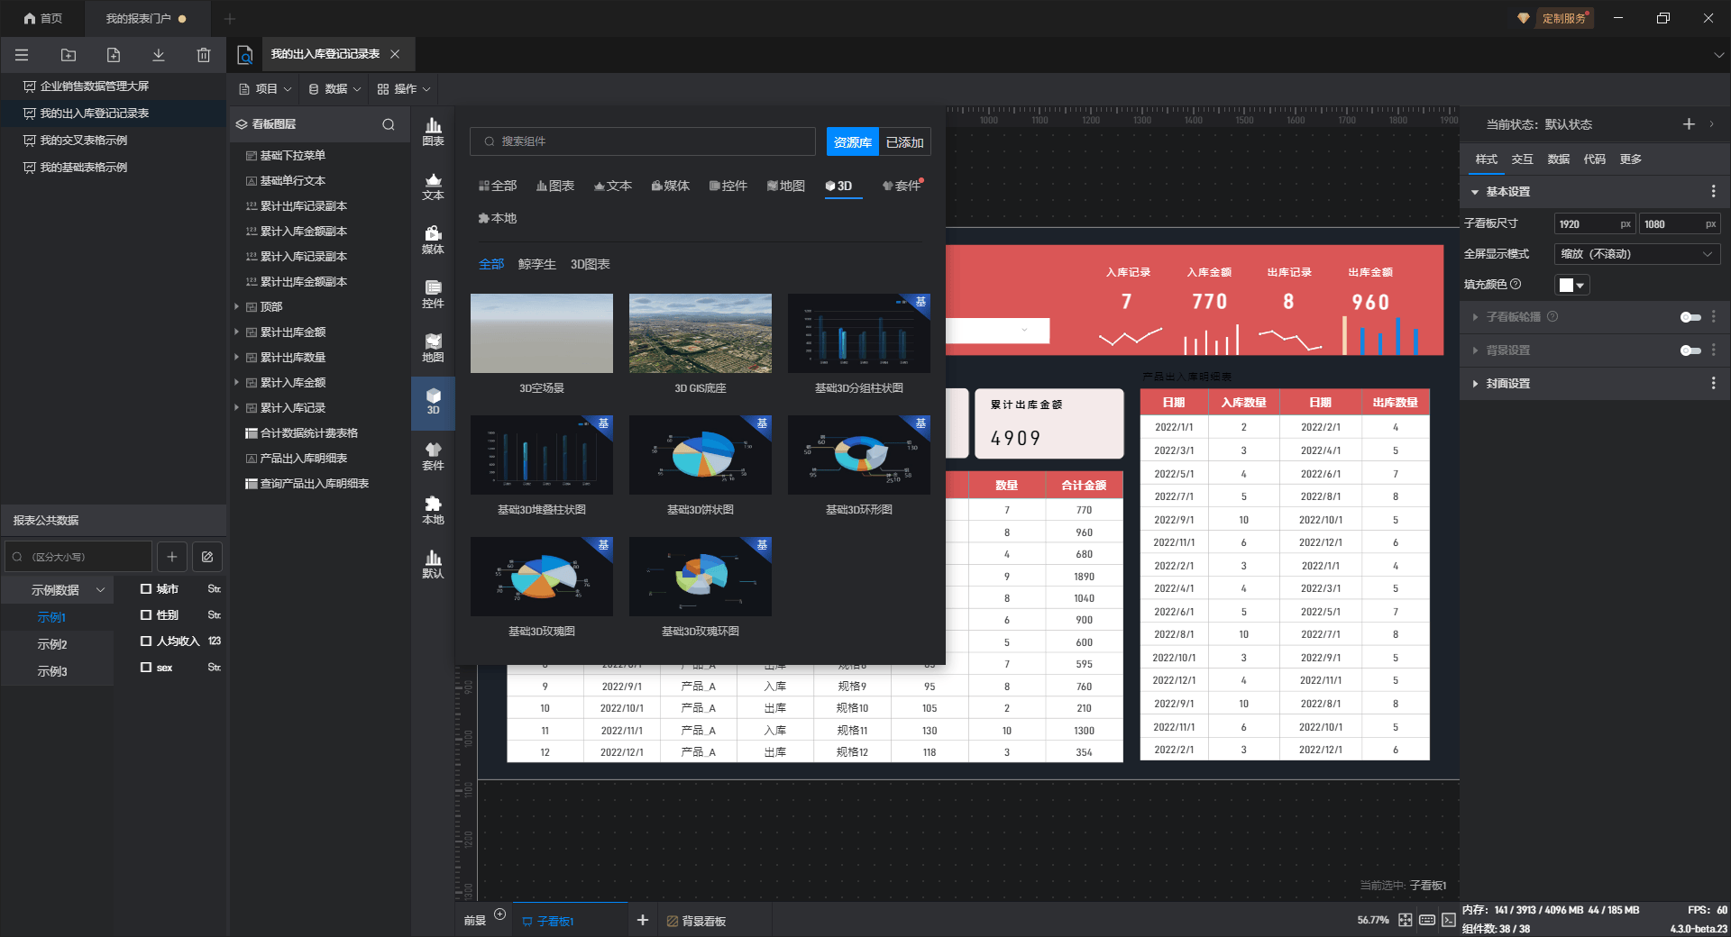Open the 本地 local component category
Image resolution: width=1731 pixels, height=937 pixels.
434,511
